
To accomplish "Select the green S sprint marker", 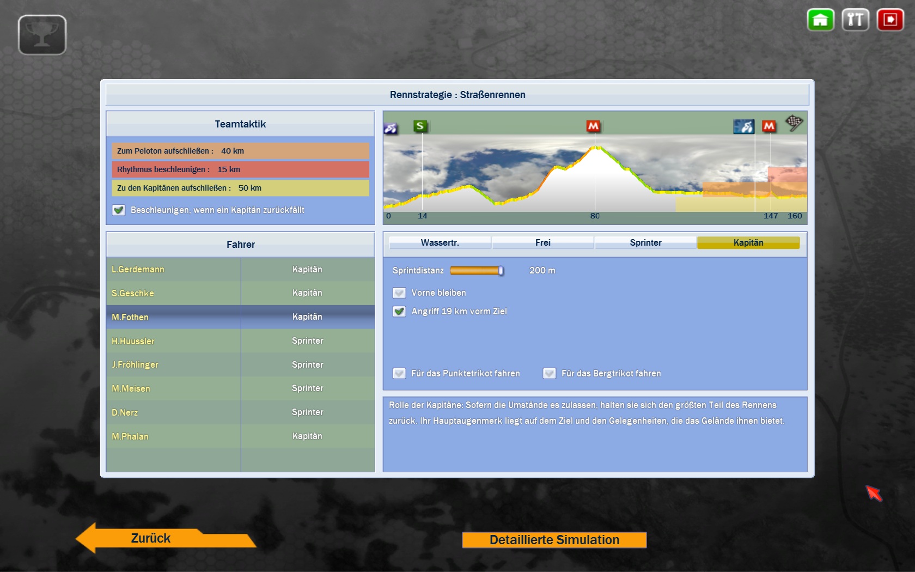I will 420,126.
